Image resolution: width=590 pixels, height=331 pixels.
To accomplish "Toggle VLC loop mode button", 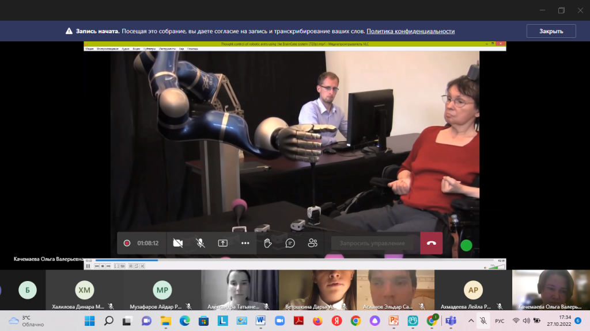I will pos(137,266).
